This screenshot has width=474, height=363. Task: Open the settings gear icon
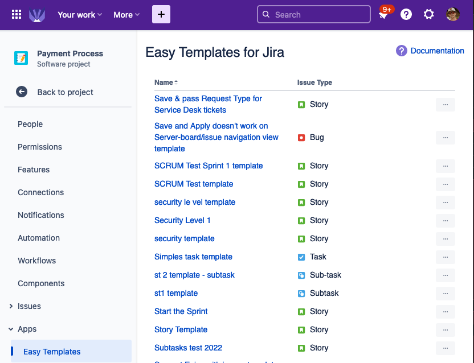[x=429, y=15]
